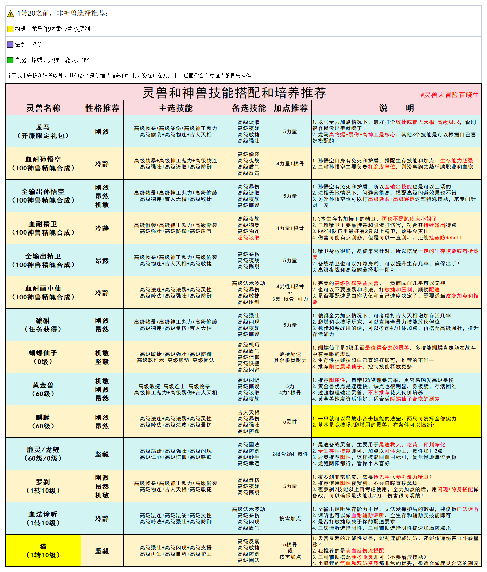
Task: Click the 貔貅（任务获得）name cell
Action: (43, 325)
